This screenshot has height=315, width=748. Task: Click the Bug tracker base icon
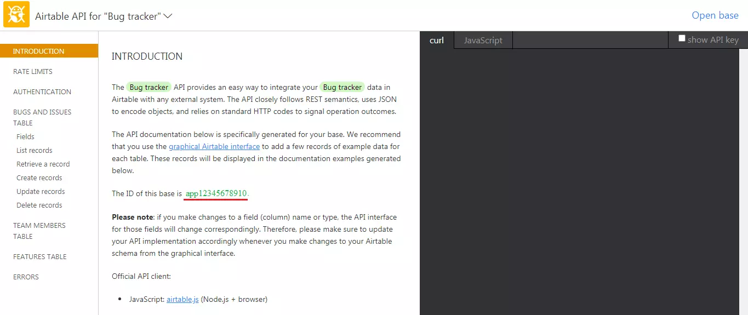pyautogui.click(x=16, y=15)
